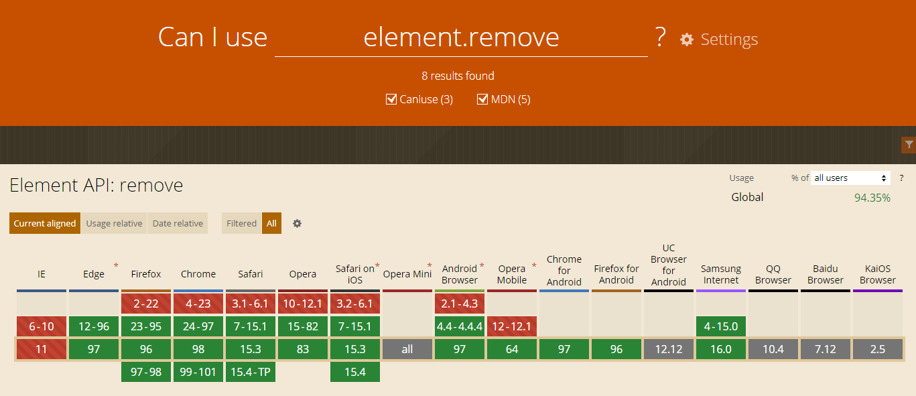Switch to Current aligned view
The image size is (916, 396).
click(45, 223)
